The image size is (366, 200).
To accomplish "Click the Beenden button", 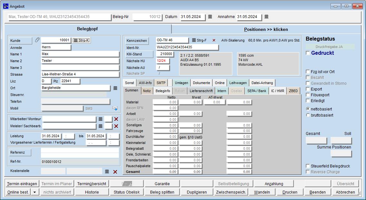I will pos(317,192).
